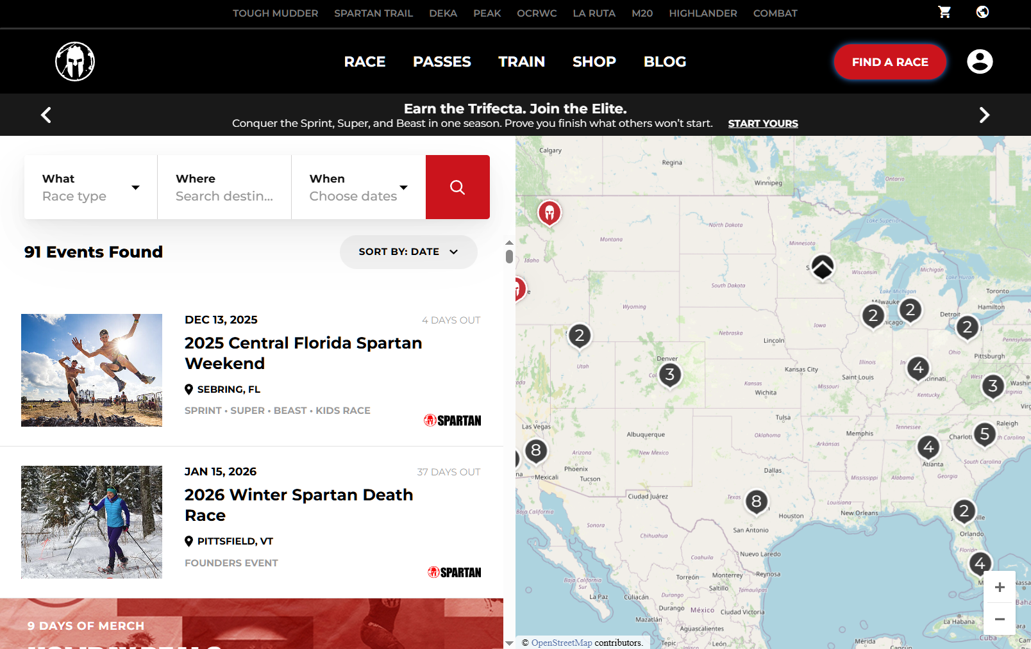Open the user account profile icon
The width and height of the screenshot is (1031, 649).
(980, 62)
